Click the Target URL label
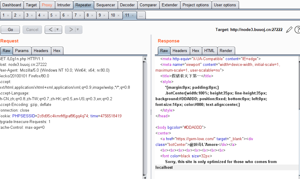The width and height of the screenshot is (300, 179). pos(249,30)
